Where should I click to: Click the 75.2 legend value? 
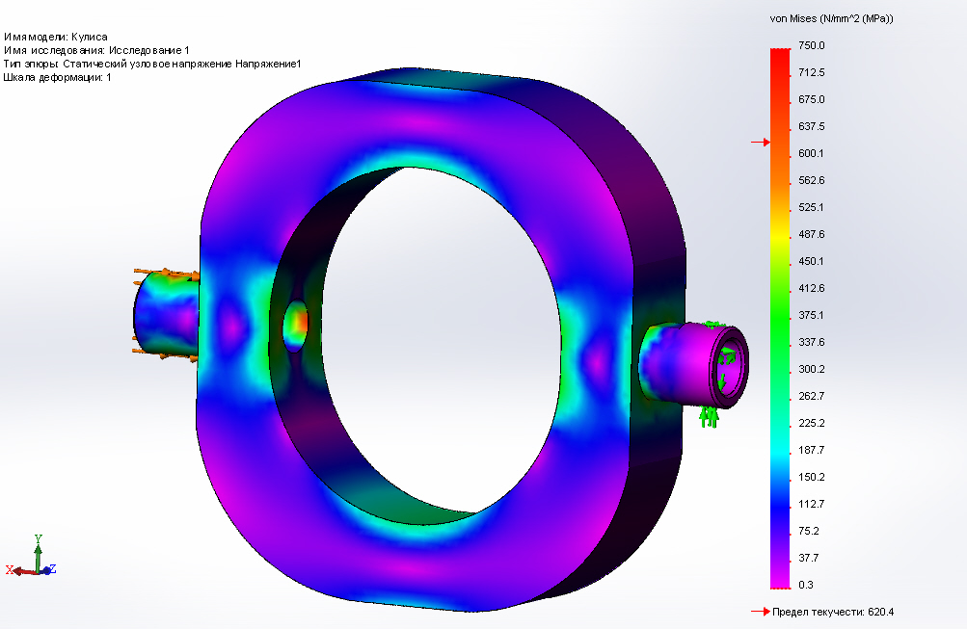(x=809, y=531)
